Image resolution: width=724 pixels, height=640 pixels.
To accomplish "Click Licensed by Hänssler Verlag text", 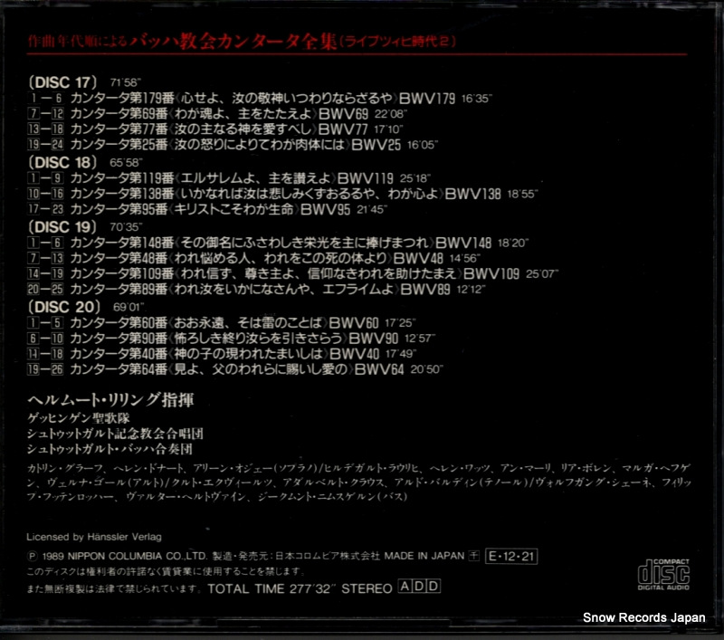I will (94, 537).
